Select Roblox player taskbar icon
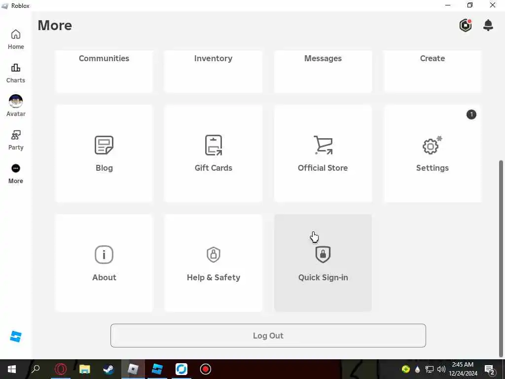505x379 pixels. (133, 369)
